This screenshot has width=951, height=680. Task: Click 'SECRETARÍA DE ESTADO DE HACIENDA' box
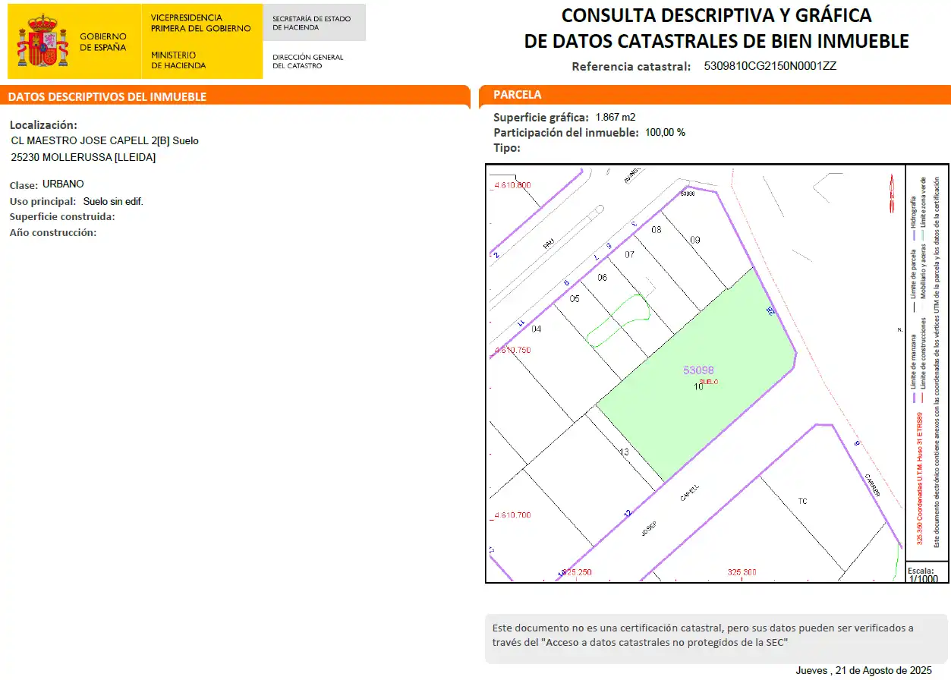314,23
